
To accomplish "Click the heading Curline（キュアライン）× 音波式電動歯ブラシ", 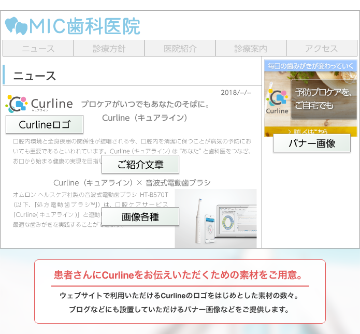I will tap(132, 183).
